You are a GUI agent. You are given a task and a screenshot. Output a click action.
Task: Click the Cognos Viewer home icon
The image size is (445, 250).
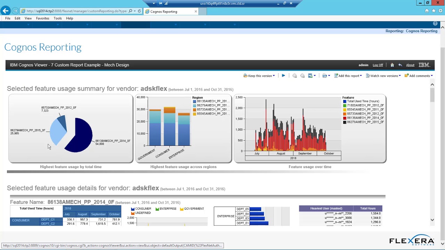tap(392, 65)
